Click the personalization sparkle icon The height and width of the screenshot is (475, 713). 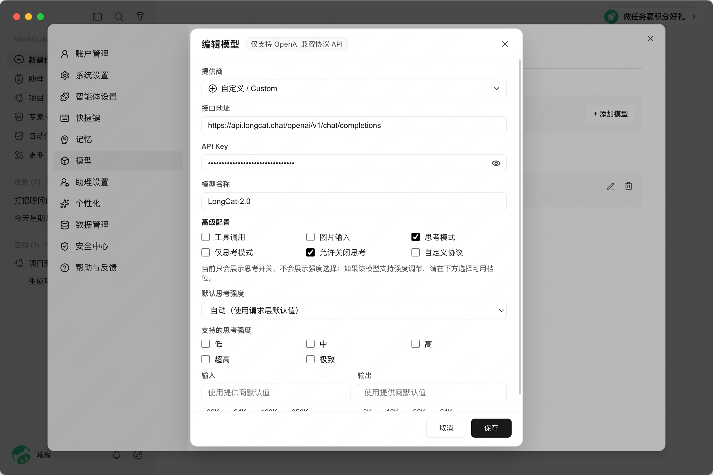(64, 204)
